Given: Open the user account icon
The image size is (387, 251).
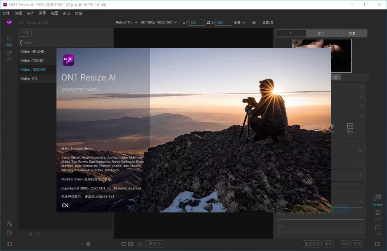Looking at the screenshot, I should click(9, 223).
